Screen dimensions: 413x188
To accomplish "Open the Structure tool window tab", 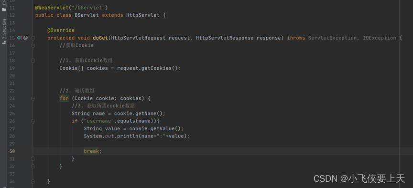I will (x=4, y=31).
